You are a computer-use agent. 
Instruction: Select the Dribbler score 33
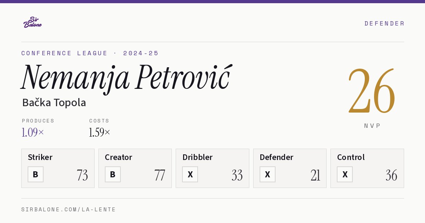click(x=237, y=175)
